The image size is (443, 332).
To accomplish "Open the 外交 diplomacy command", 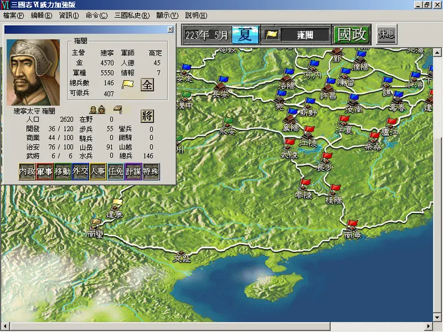I will coord(80,171).
